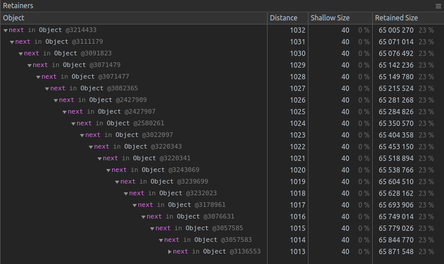Collapse the Object @3220343 tree node
The image size is (444, 264).
pos(91,147)
